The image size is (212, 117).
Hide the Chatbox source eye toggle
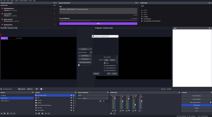coord(71,103)
